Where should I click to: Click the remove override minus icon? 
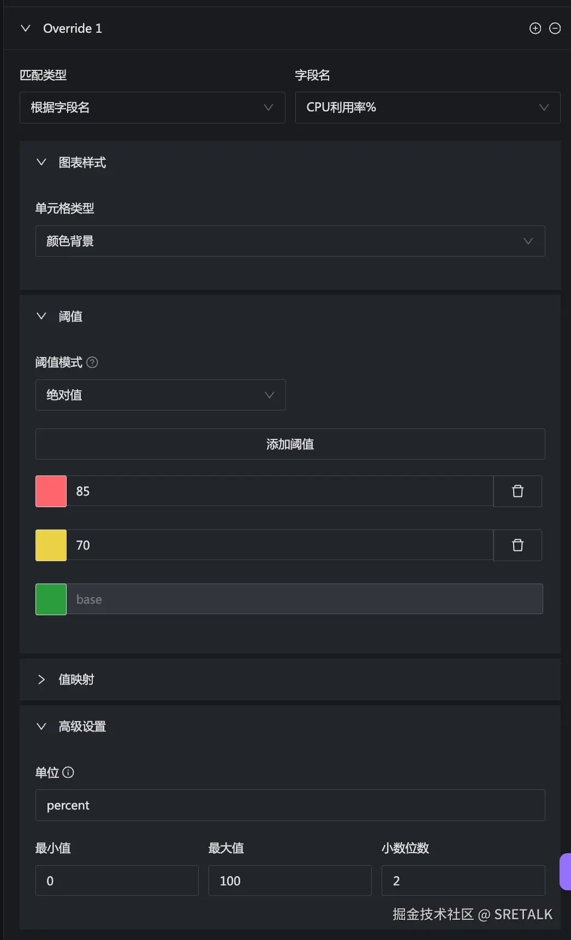pyautogui.click(x=555, y=28)
